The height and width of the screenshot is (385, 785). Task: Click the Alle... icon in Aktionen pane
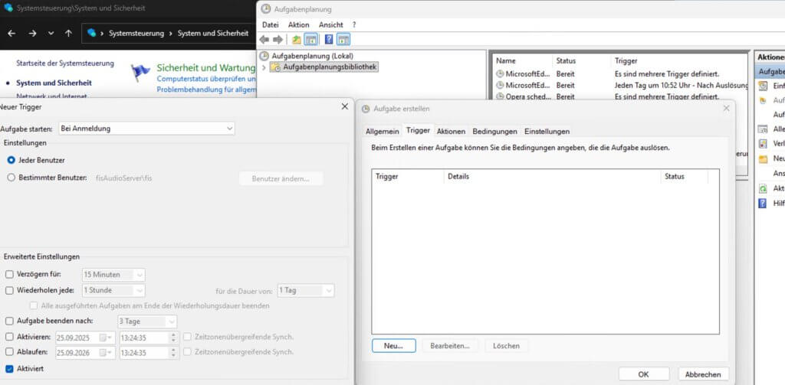point(763,129)
